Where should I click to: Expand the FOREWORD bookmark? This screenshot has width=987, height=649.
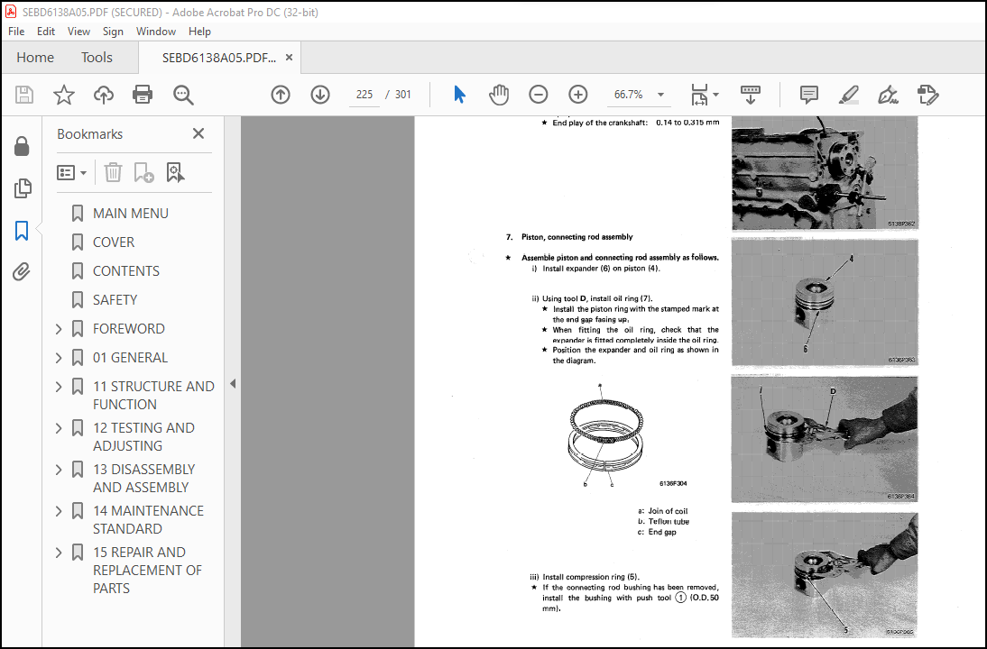(59, 329)
